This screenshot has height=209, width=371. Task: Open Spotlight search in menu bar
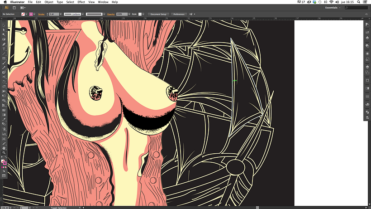359,2
